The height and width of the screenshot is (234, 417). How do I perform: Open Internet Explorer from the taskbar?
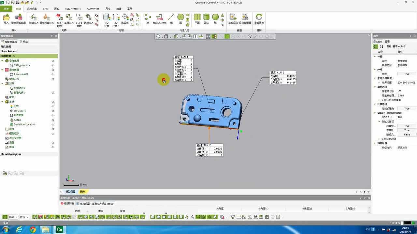point(19,230)
